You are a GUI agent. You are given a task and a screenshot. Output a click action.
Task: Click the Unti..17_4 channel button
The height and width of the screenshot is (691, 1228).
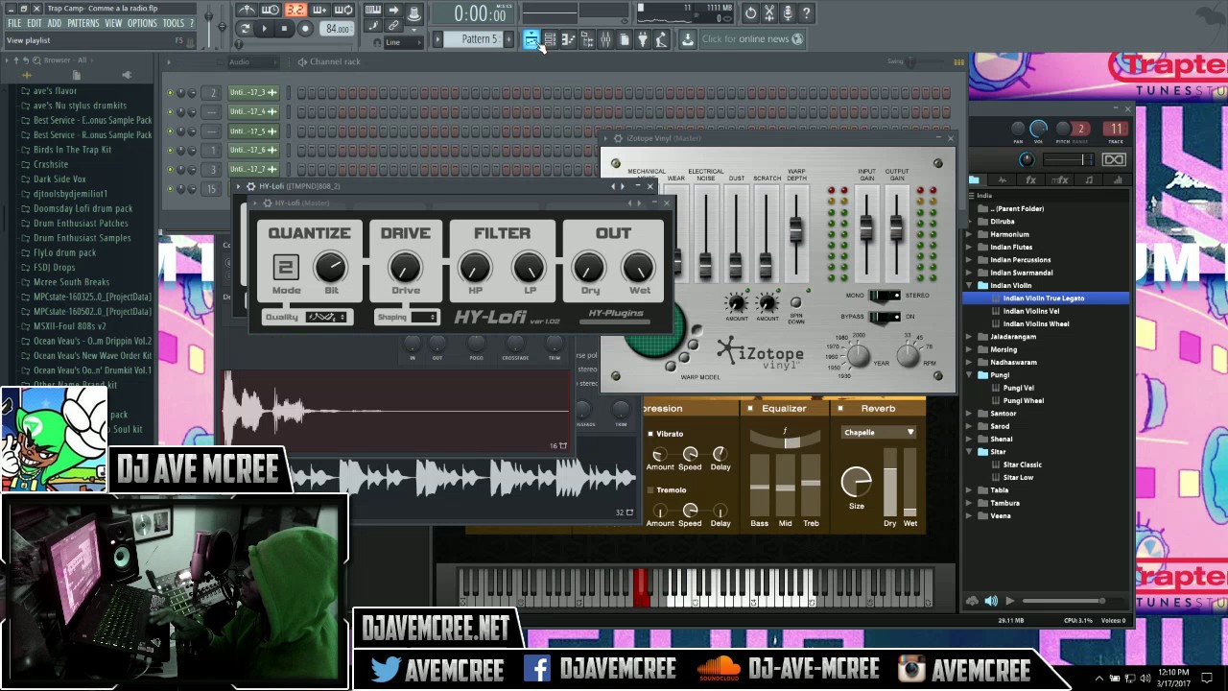tap(253, 111)
